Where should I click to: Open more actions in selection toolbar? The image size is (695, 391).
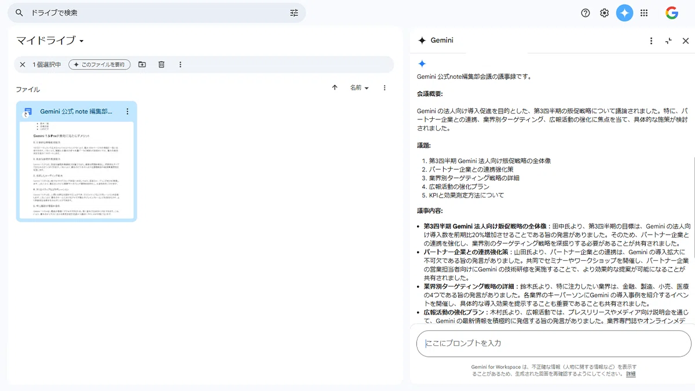click(x=180, y=64)
